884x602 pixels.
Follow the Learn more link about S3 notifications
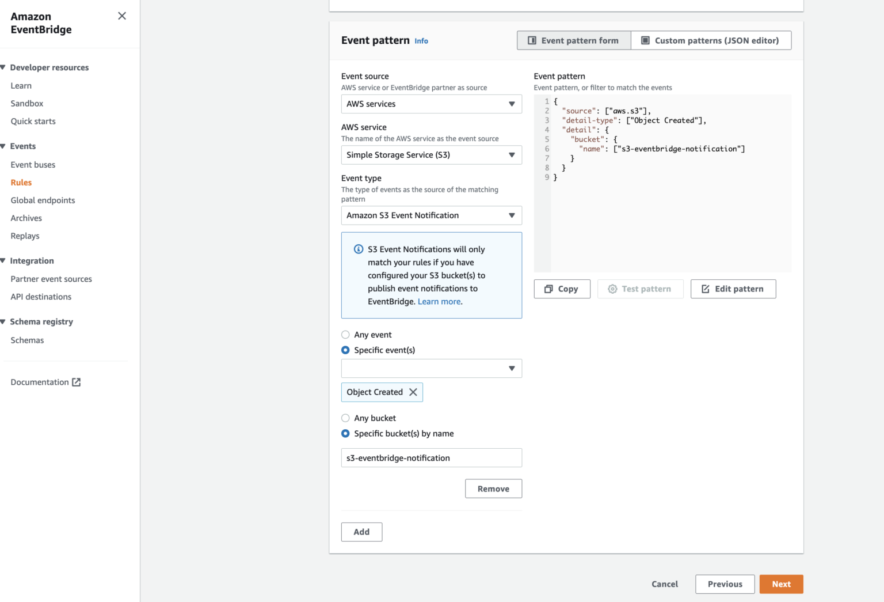[439, 301]
